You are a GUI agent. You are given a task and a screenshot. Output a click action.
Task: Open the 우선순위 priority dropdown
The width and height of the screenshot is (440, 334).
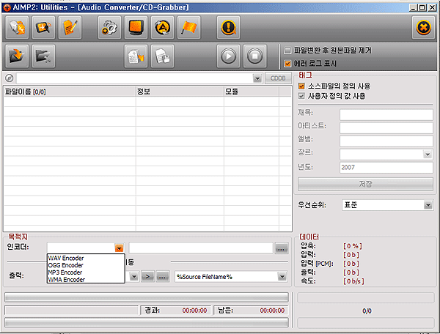tap(428, 205)
